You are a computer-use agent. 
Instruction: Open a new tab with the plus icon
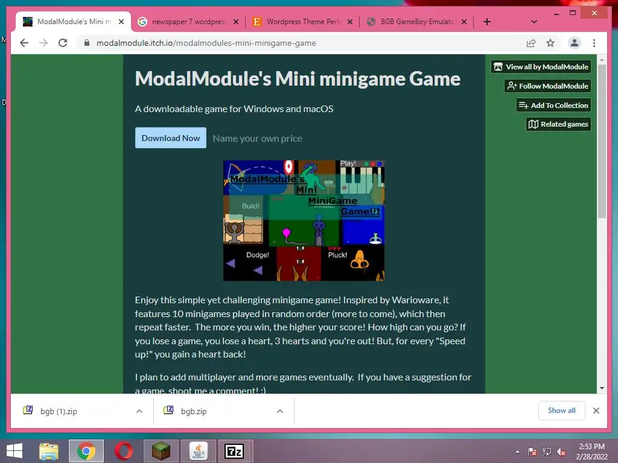pos(487,22)
